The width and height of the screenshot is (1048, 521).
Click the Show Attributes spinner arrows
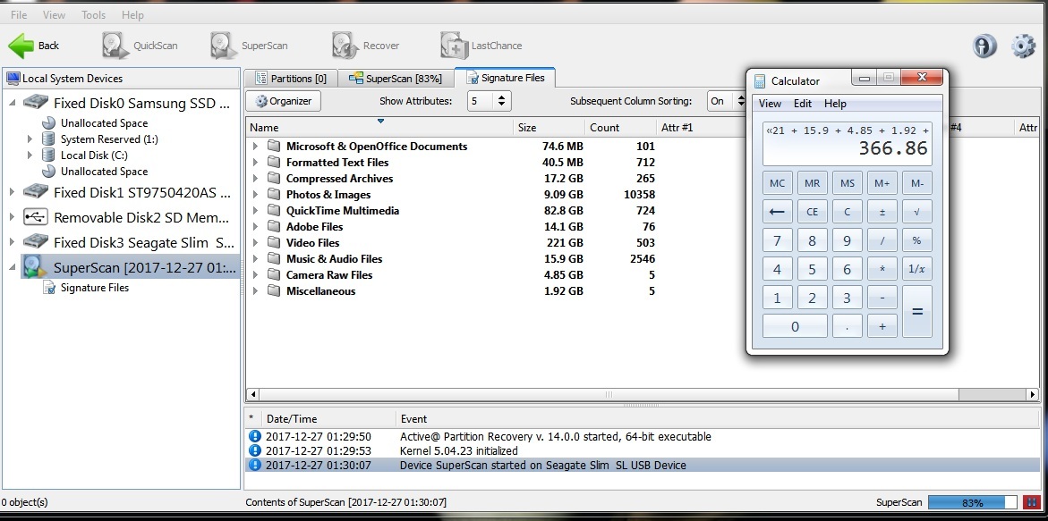click(x=502, y=101)
